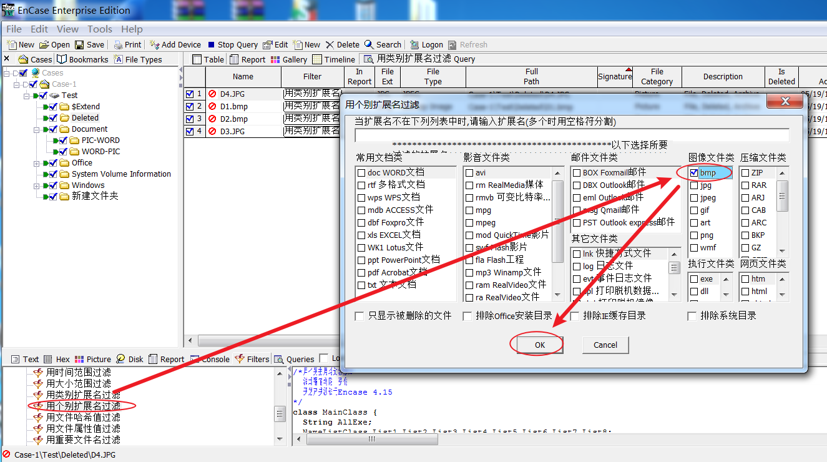Screen dimensions: 827x462
Task: Check the htm extension checkbox
Action: click(x=745, y=278)
